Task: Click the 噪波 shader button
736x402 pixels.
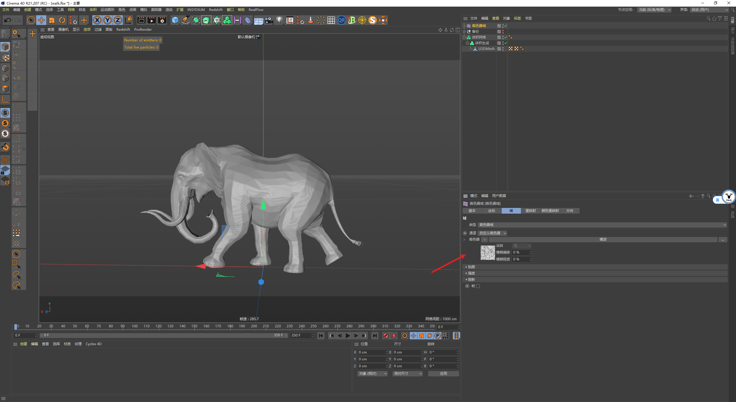Action: click(x=603, y=239)
